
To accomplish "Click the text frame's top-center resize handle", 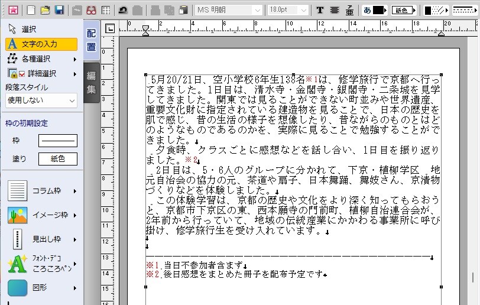I will click(x=293, y=74).
